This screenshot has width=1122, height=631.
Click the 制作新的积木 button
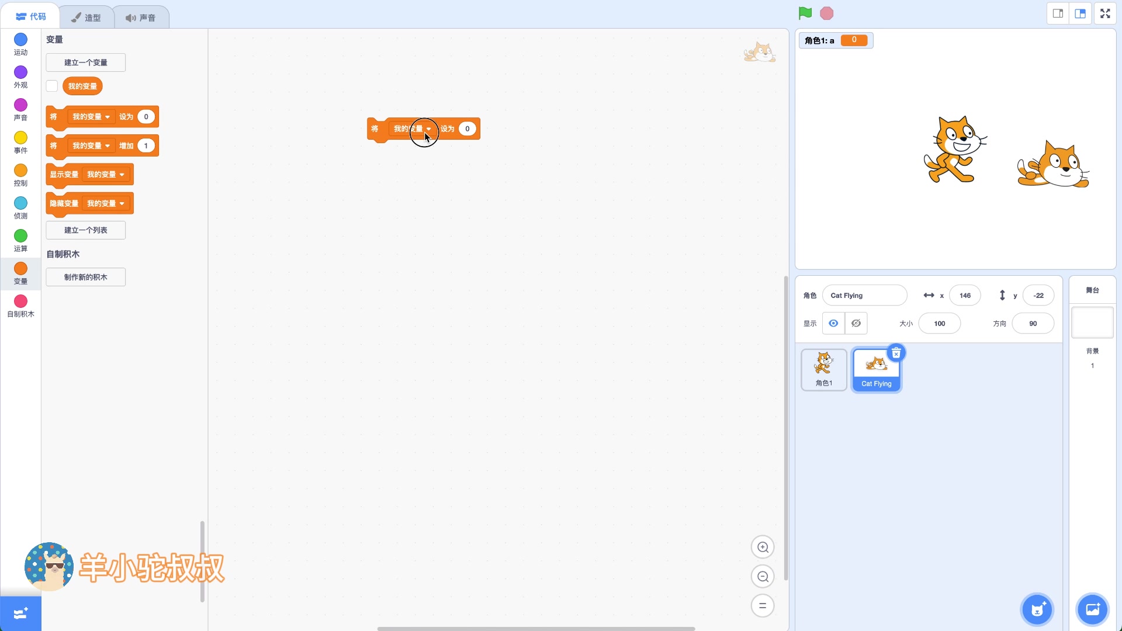tap(85, 276)
